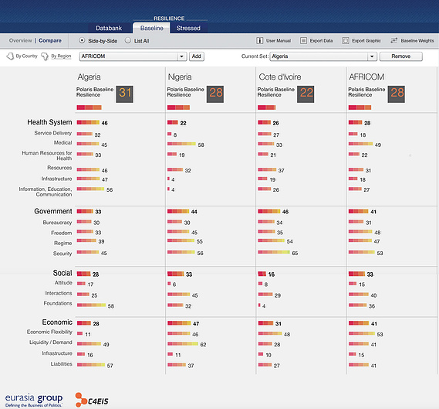This screenshot has width=439, height=409.
Task: Click the Regime row label
Action: [x=63, y=243]
